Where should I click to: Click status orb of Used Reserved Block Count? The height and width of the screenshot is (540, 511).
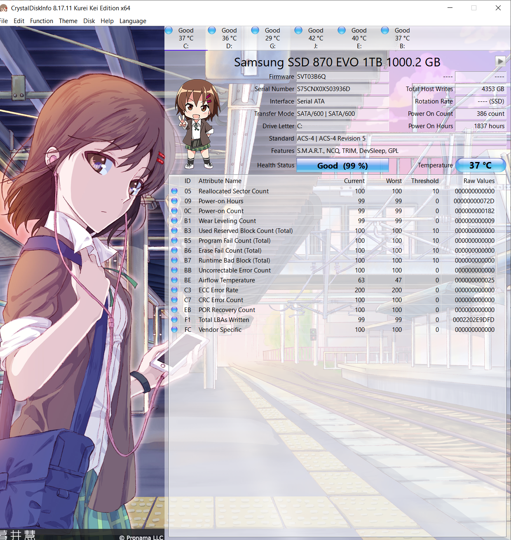(x=175, y=230)
